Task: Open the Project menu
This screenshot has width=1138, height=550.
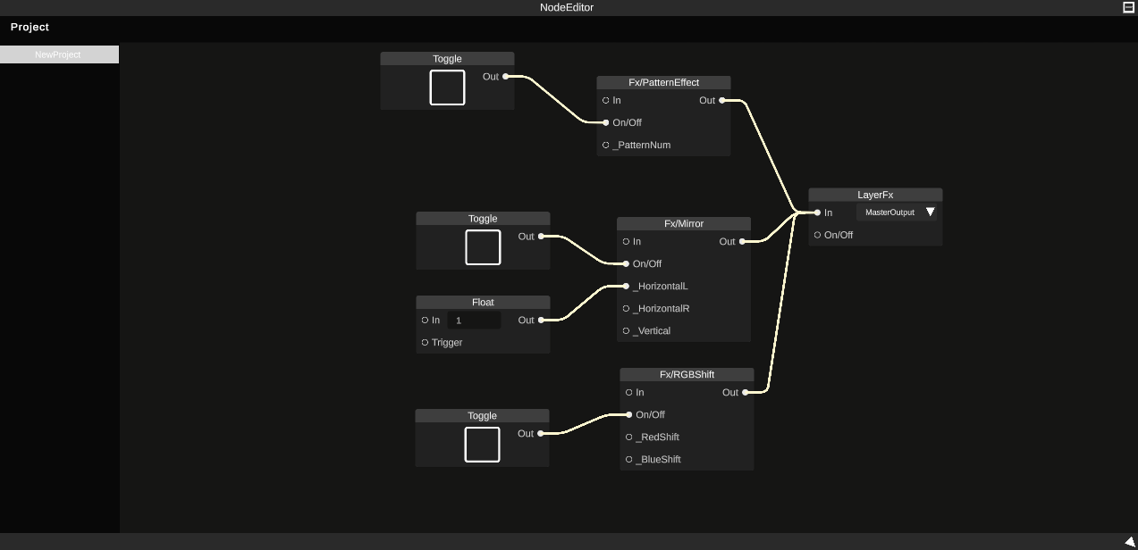Action: pyautogui.click(x=30, y=27)
